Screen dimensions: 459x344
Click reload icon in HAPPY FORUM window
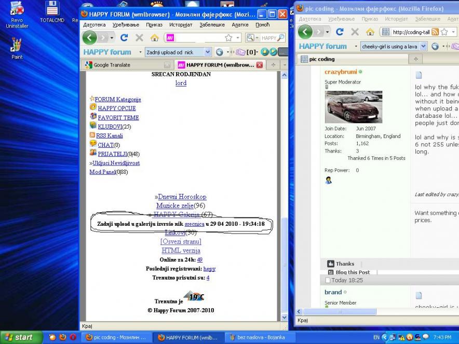124,38
